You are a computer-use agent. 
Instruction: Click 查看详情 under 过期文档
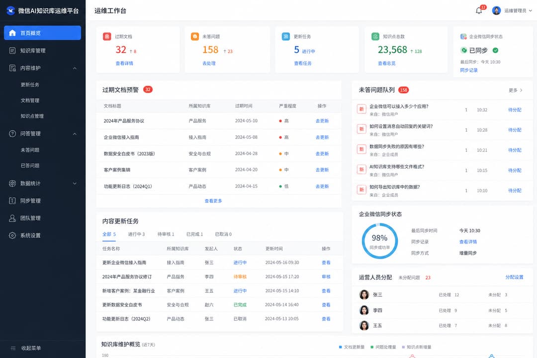[124, 63]
